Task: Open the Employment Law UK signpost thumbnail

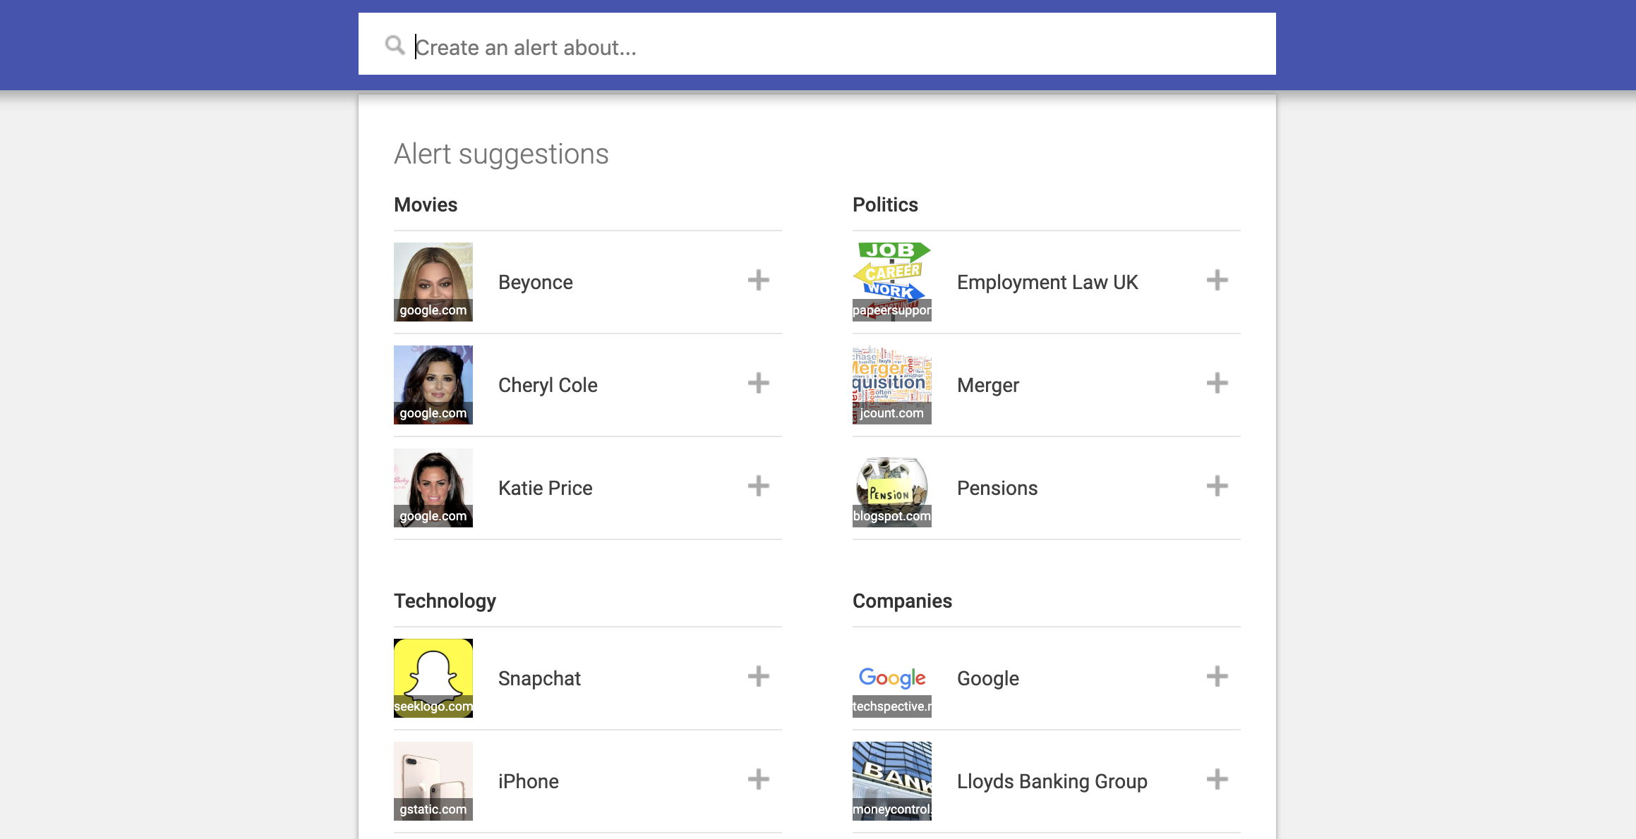Action: tap(892, 282)
